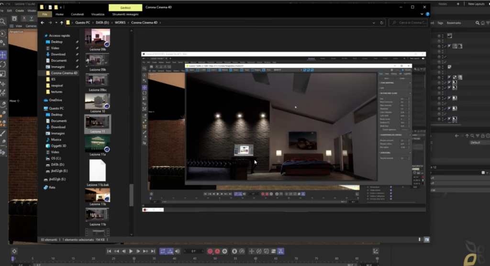Open the Strumenti immagini tab
This screenshot has width=490, height=266.
click(125, 14)
